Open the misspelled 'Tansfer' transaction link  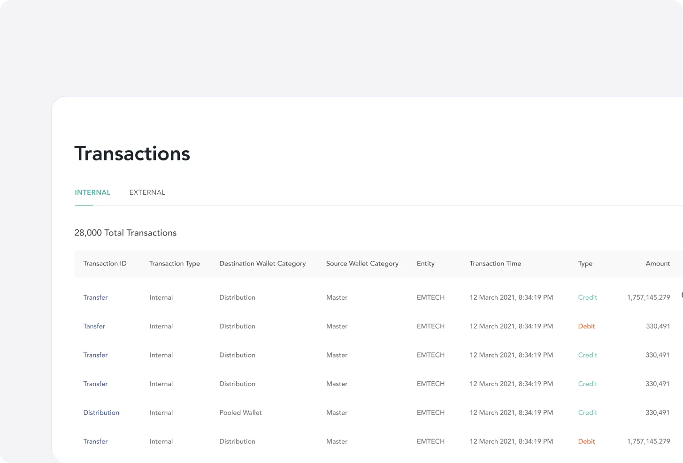(x=94, y=326)
